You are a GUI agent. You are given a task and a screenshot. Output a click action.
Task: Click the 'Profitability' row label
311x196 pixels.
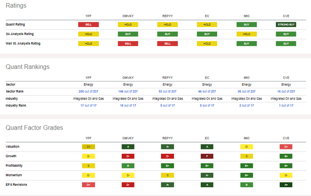tap(14, 165)
